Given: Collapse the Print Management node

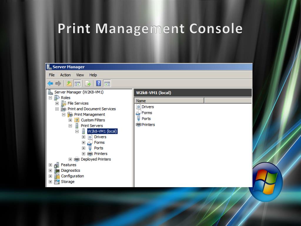Looking at the screenshot, I should [x=63, y=114].
